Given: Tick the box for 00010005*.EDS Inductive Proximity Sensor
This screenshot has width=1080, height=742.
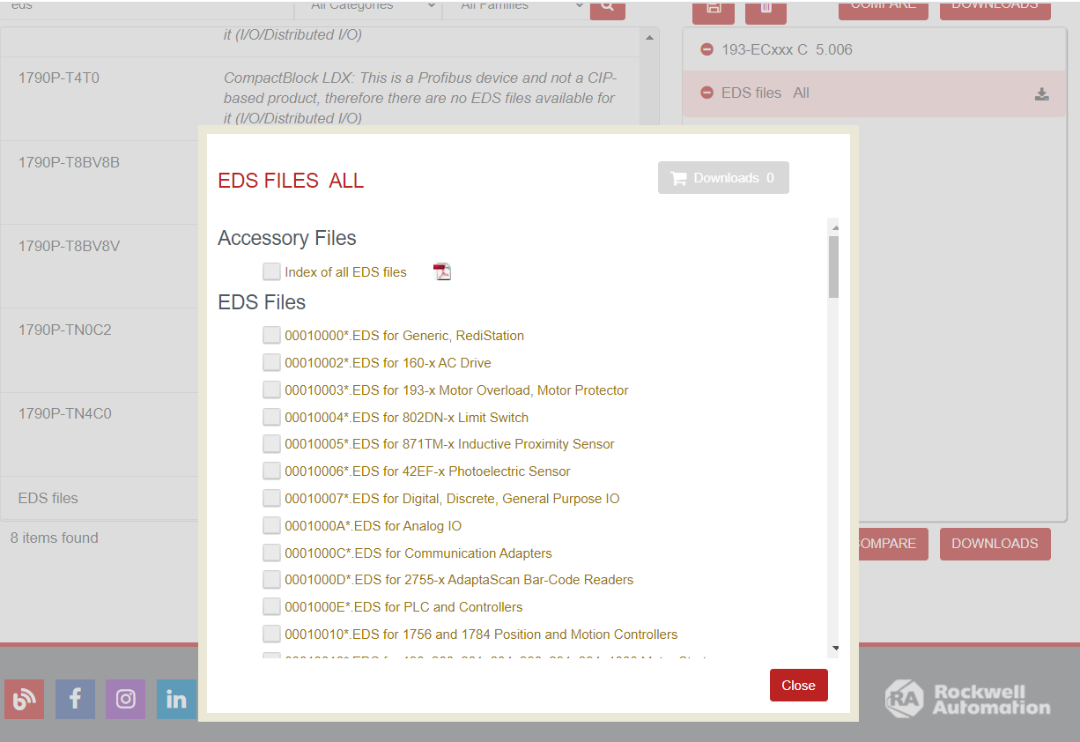Looking at the screenshot, I should pyautogui.click(x=271, y=443).
